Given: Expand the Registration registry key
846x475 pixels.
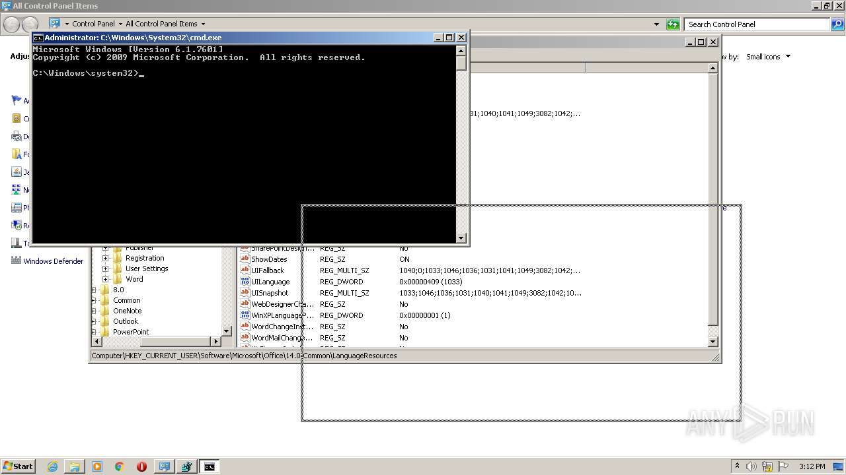Looking at the screenshot, I should (105, 258).
